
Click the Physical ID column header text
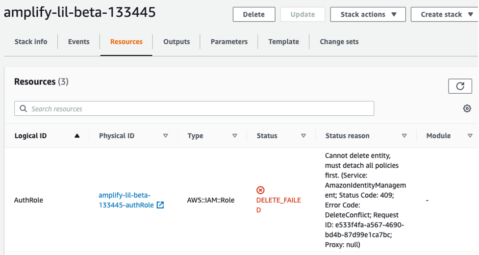tap(117, 136)
